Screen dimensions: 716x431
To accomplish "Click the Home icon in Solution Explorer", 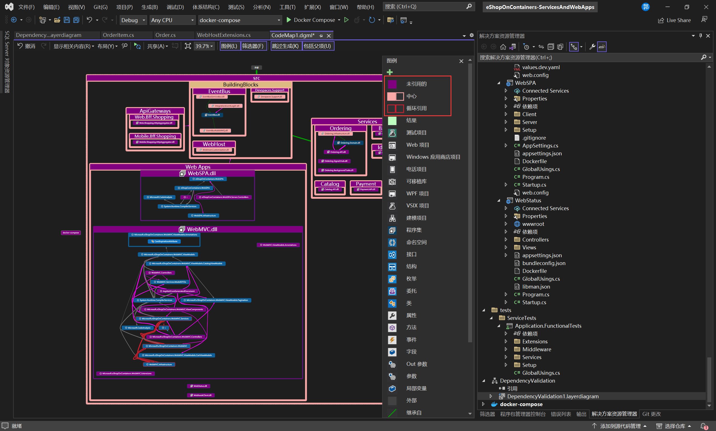I will 503,47.
